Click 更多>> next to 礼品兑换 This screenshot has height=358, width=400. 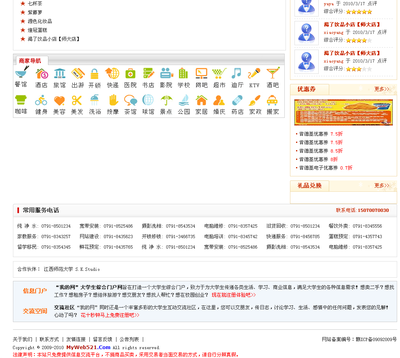click(382, 186)
